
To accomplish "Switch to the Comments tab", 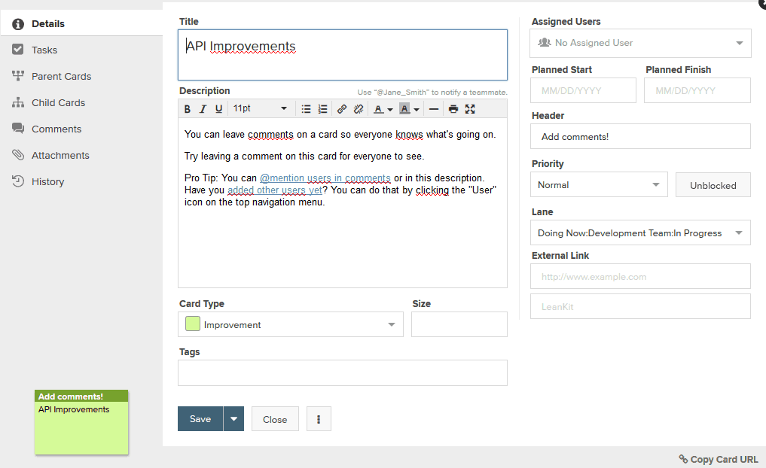I will (56, 129).
